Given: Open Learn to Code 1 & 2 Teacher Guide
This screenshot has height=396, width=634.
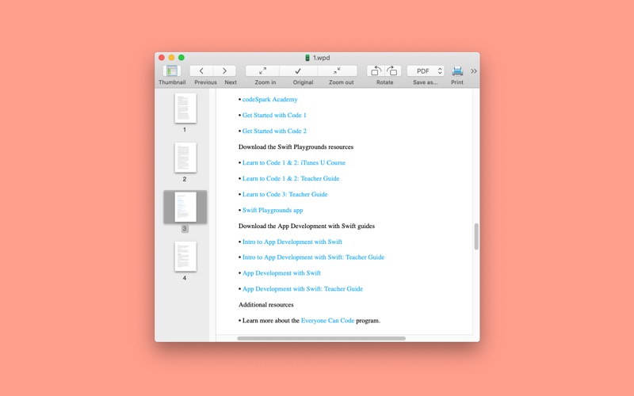Looking at the screenshot, I should click(x=291, y=178).
